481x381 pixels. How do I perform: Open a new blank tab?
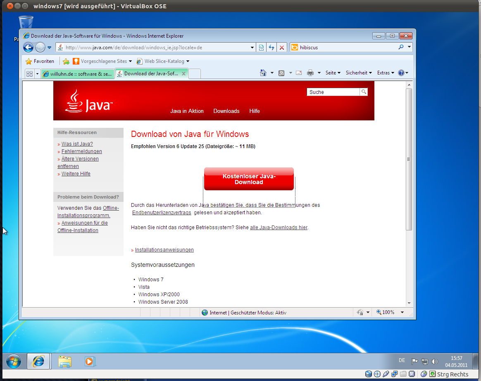tap(195, 74)
